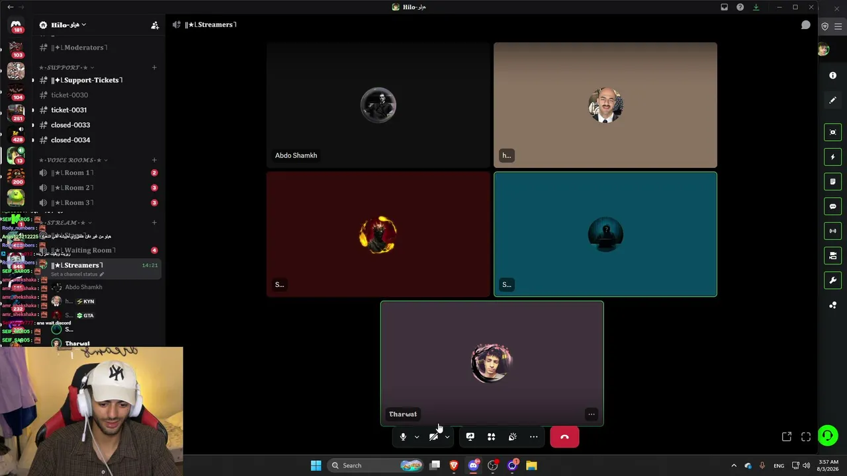Show hidden system tray icons
The height and width of the screenshot is (476, 847).
click(733, 465)
